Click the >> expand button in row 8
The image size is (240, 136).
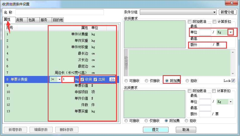pyautogui.click(x=112, y=79)
